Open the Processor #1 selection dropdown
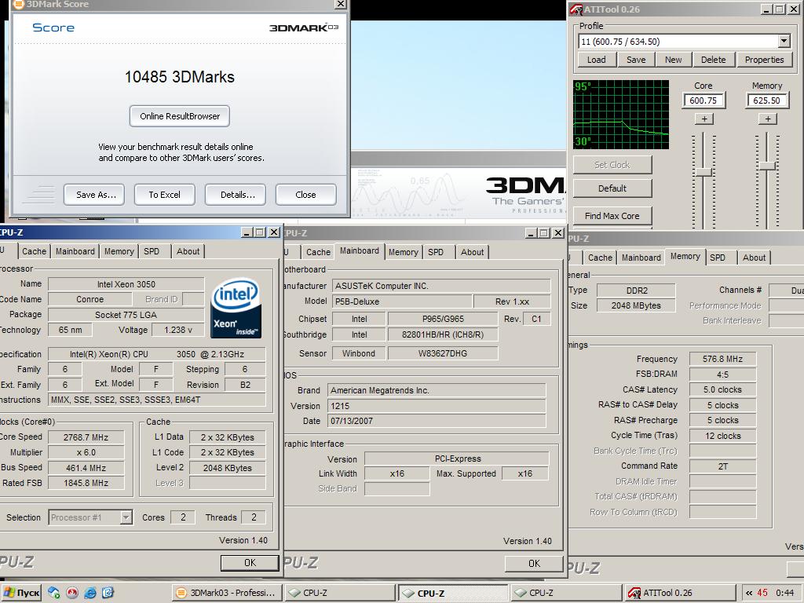 coord(126,517)
